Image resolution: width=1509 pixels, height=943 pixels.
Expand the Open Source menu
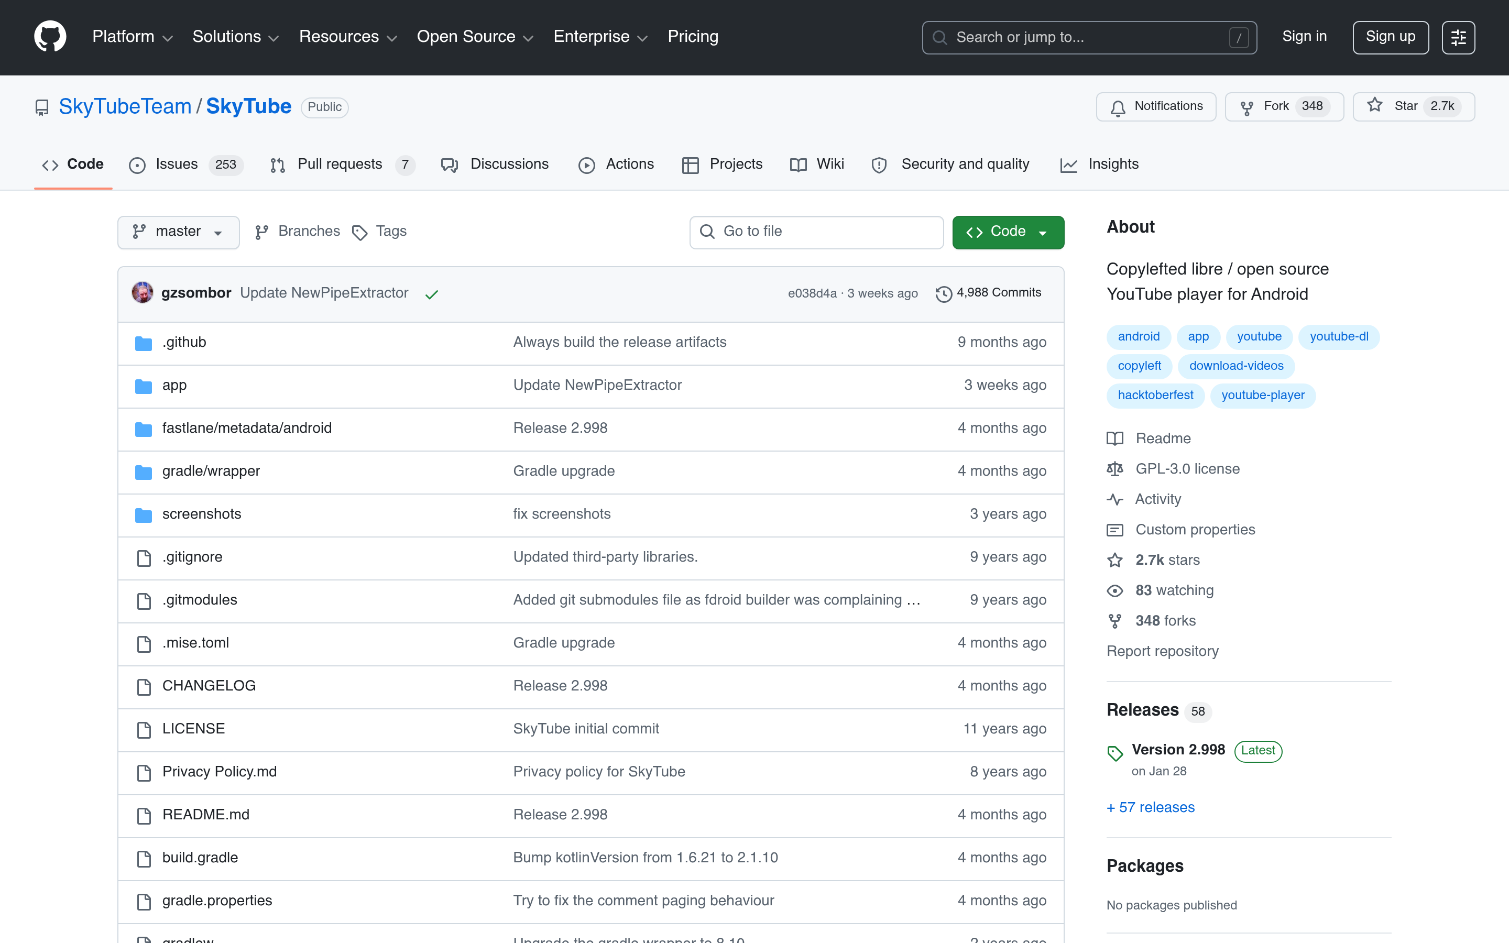(x=475, y=37)
